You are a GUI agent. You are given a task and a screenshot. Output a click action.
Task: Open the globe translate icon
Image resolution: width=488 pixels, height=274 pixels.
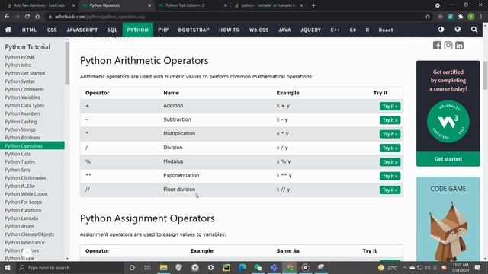[457, 29]
